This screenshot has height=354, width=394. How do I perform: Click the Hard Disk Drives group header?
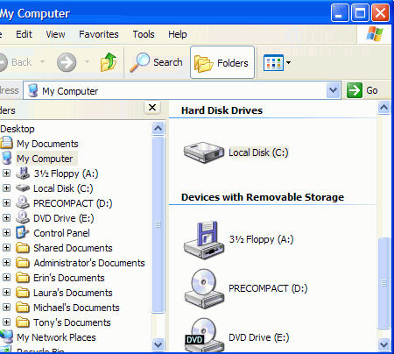[x=222, y=110]
